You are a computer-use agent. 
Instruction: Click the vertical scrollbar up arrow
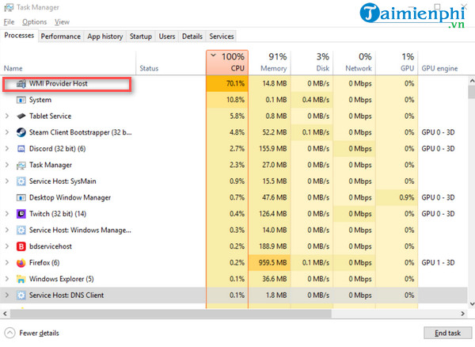pyautogui.click(x=472, y=81)
